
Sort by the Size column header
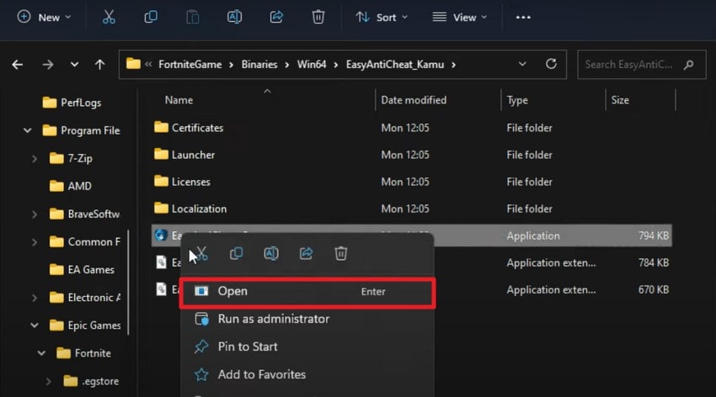click(x=620, y=100)
